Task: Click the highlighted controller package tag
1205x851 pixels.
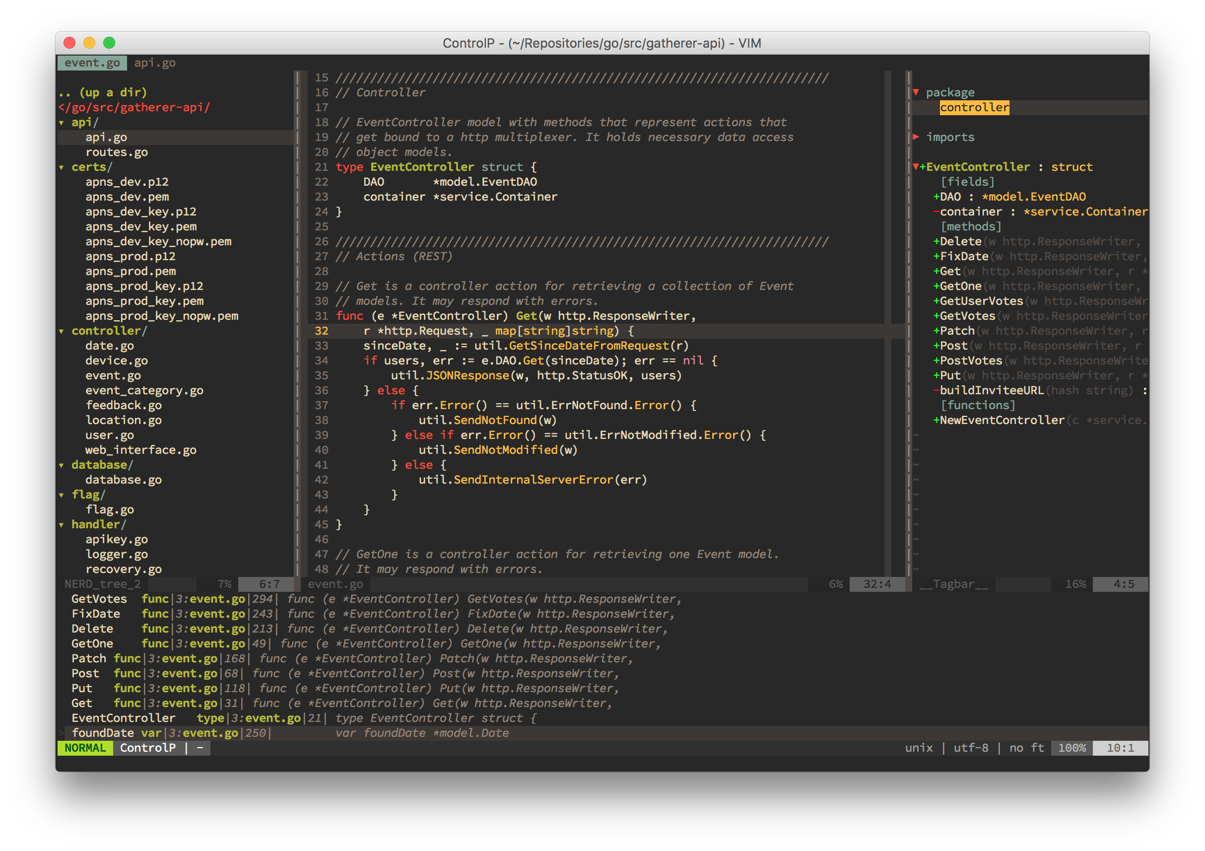Action: pyautogui.click(x=974, y=108)
